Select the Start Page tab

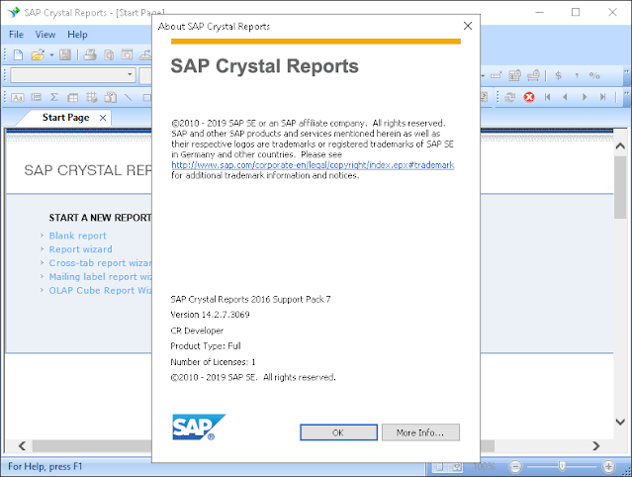65,118
